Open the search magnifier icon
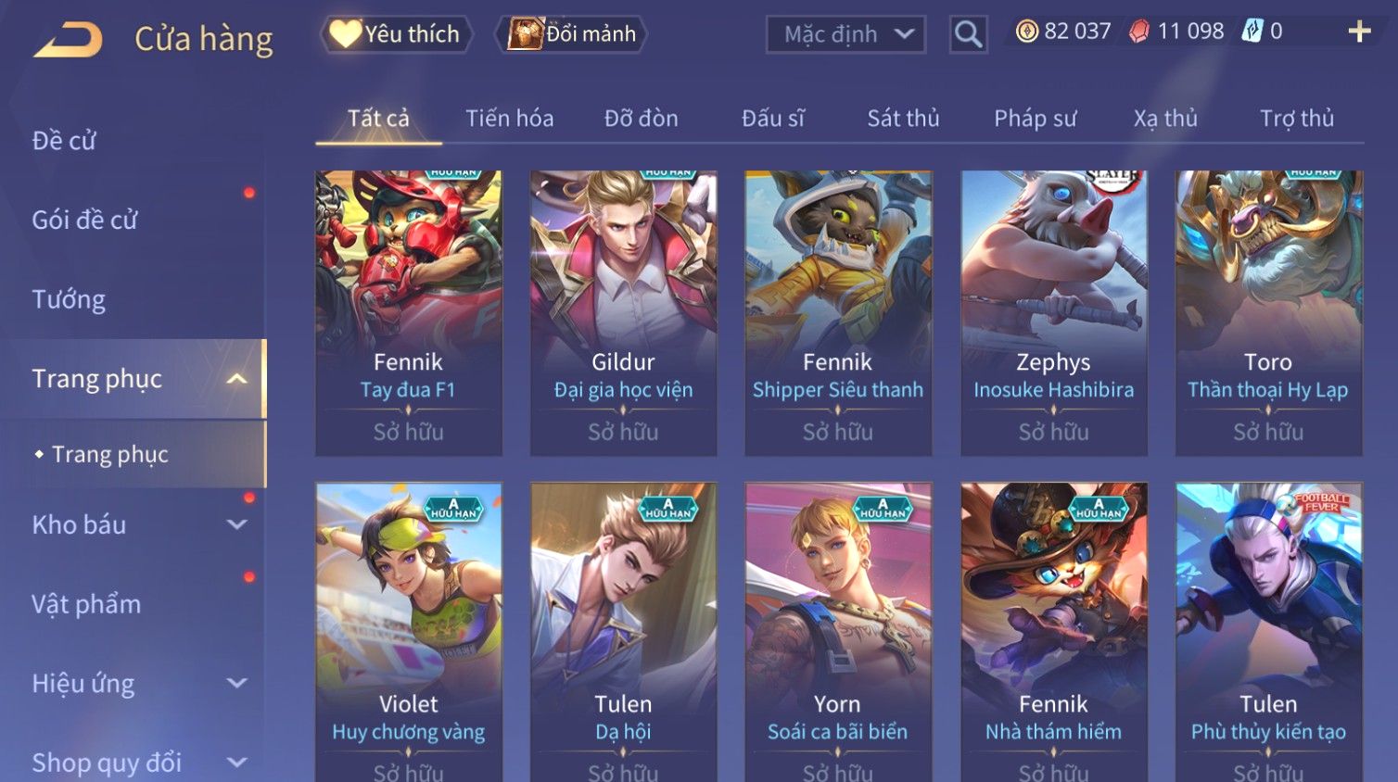The width and height of the screenshot is (1398, 782). pos(968,34)
